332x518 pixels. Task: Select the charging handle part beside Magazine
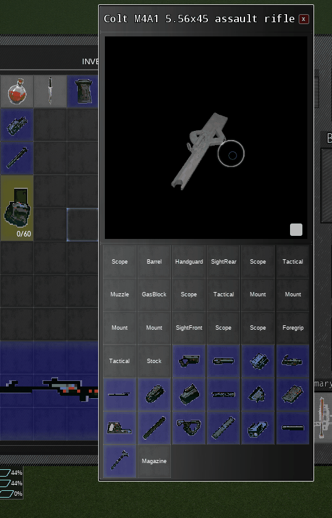click(120, 461)
